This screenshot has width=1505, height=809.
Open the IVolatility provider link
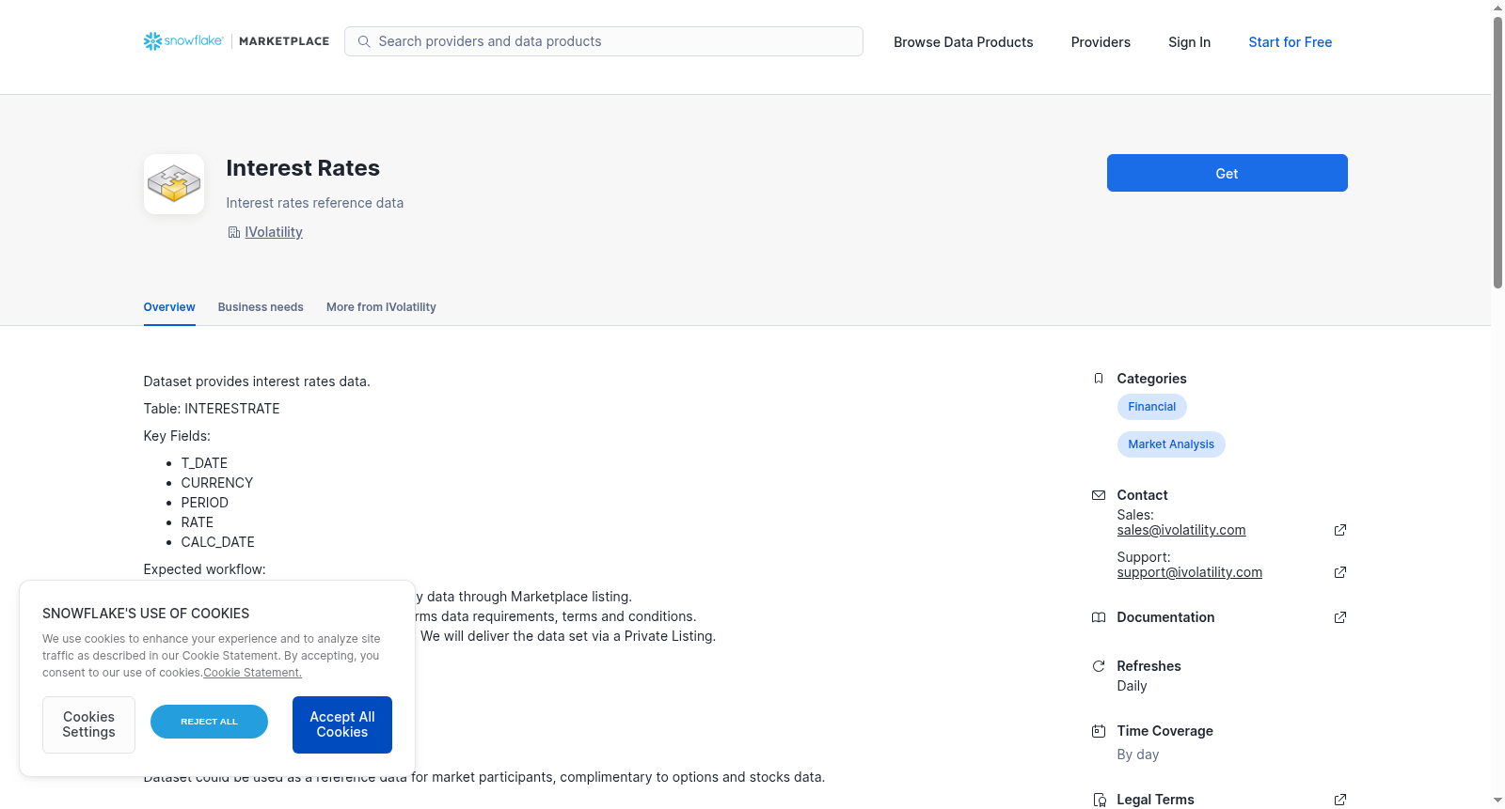274,232
